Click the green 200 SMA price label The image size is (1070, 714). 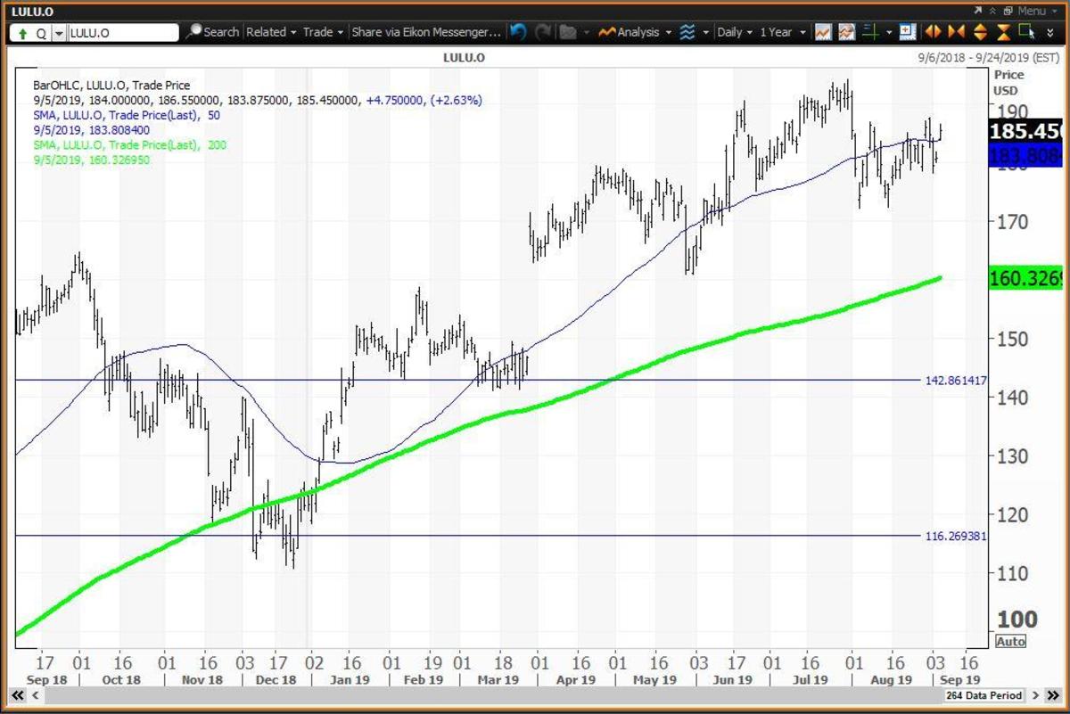point(1029,279)
